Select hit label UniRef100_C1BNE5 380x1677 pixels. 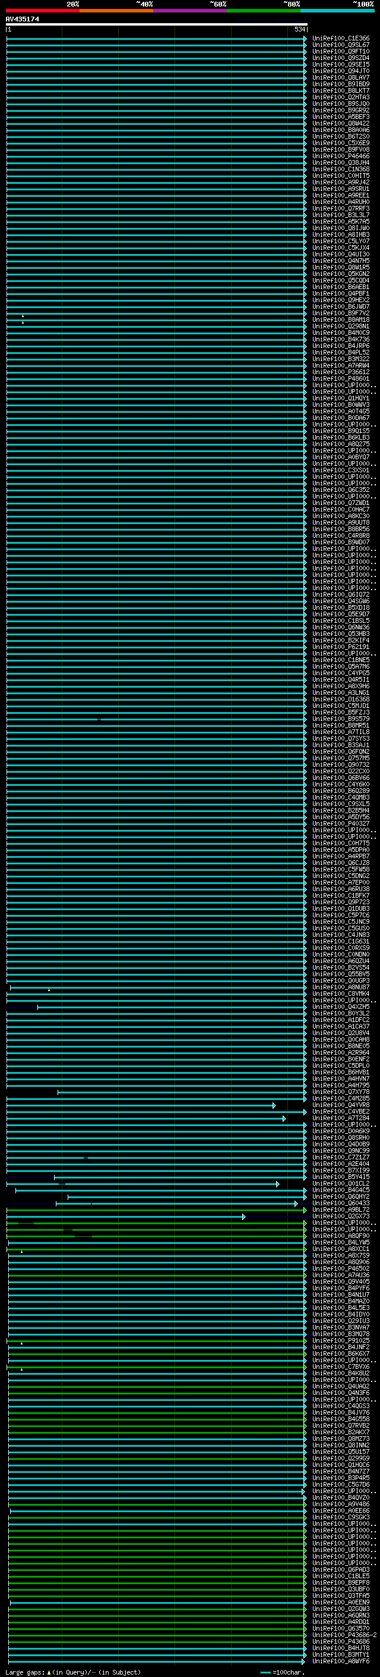[x=341, y=660]
